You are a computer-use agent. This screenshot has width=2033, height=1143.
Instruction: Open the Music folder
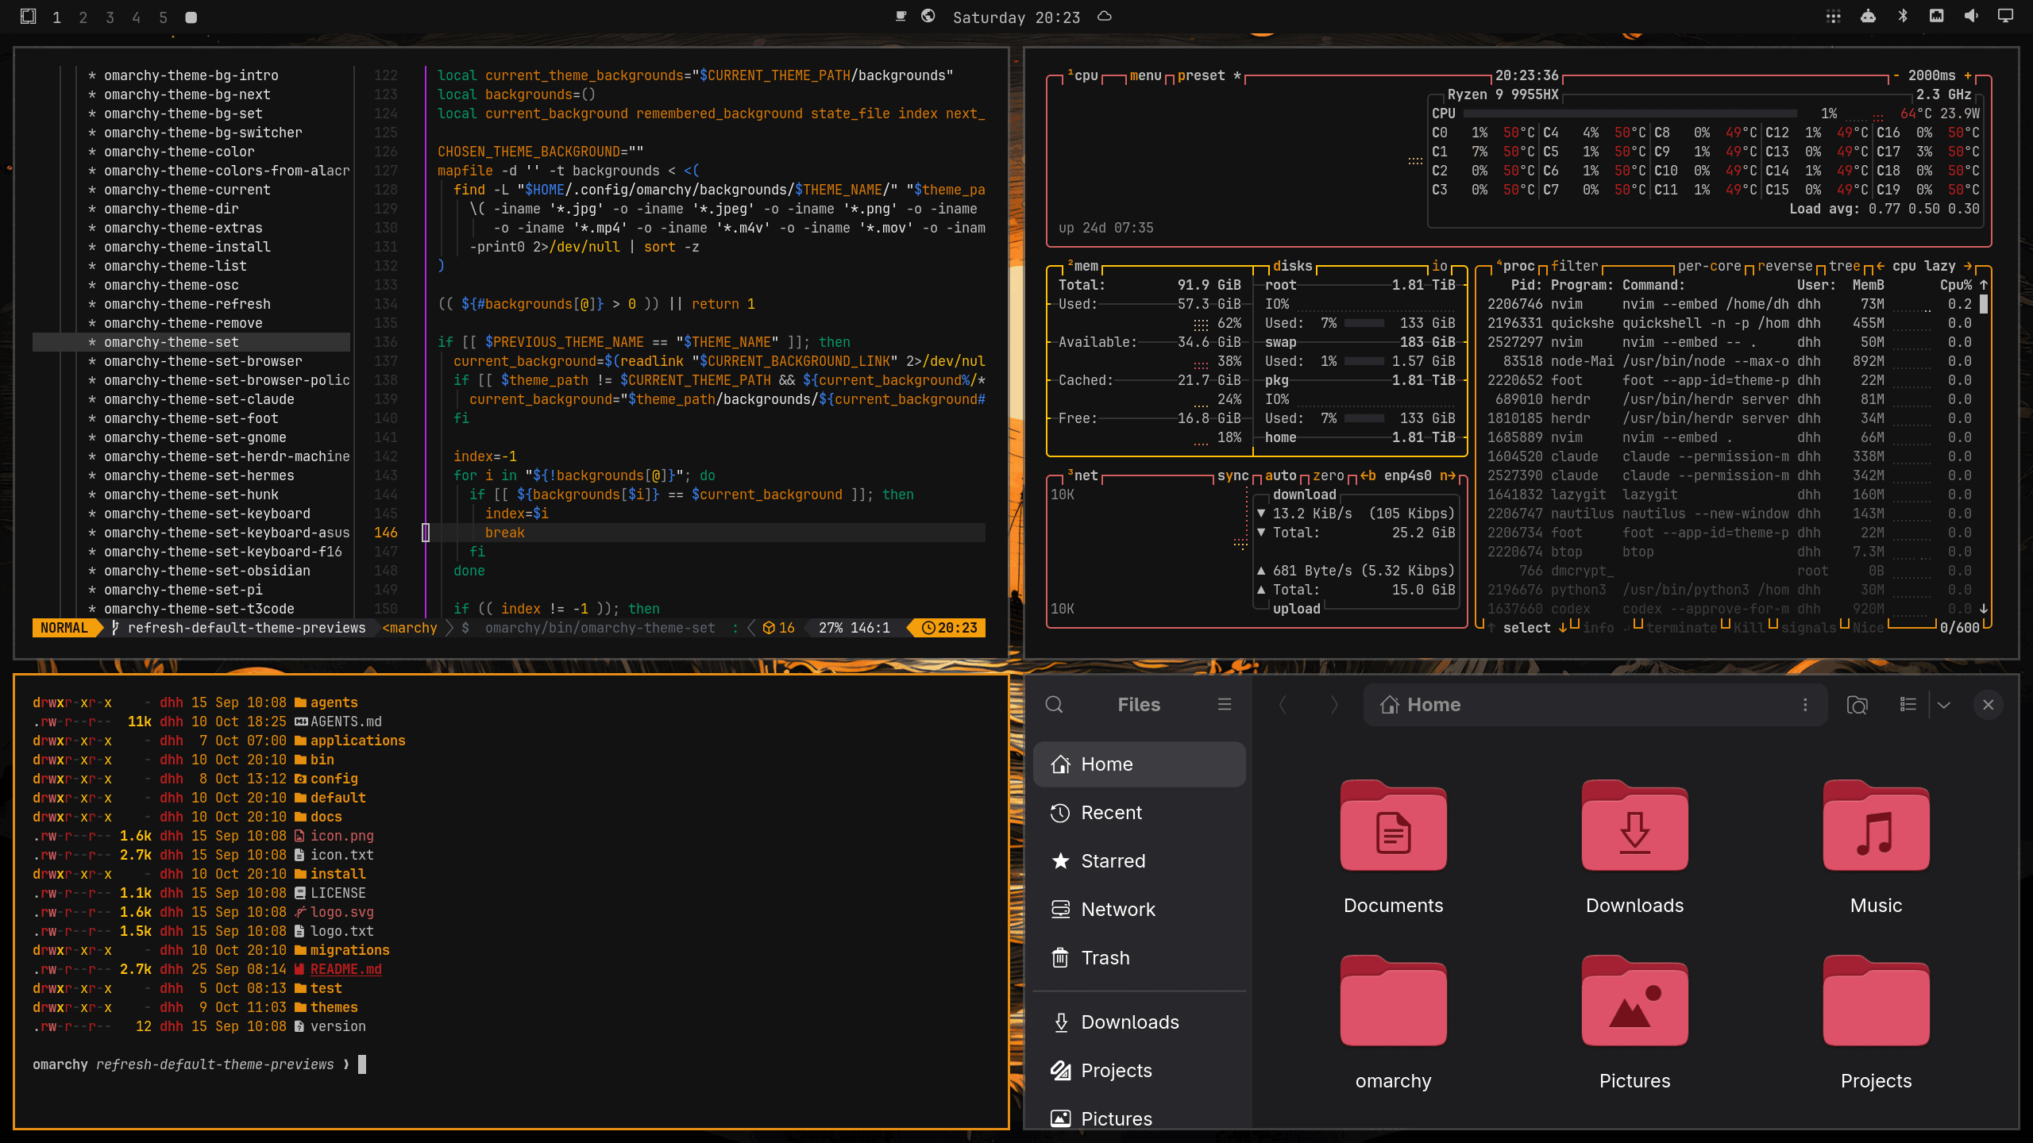point(1876,825)
